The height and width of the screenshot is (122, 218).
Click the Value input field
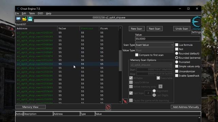click(x=168, y=39)
